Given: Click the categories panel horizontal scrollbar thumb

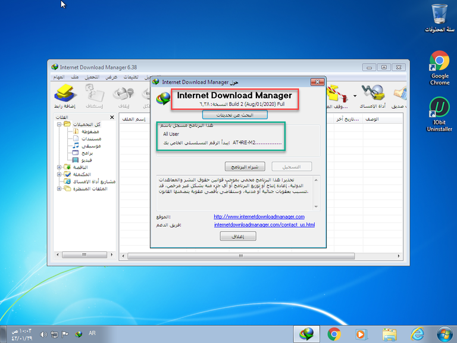Looking at the screenshot, I should coord(84,255).
